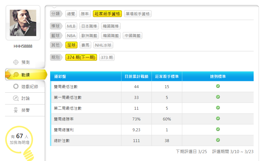Viewport: 260px width, 161px height.
Task: Click the 雙周最低注數 row label
Action: coord(66,87)
